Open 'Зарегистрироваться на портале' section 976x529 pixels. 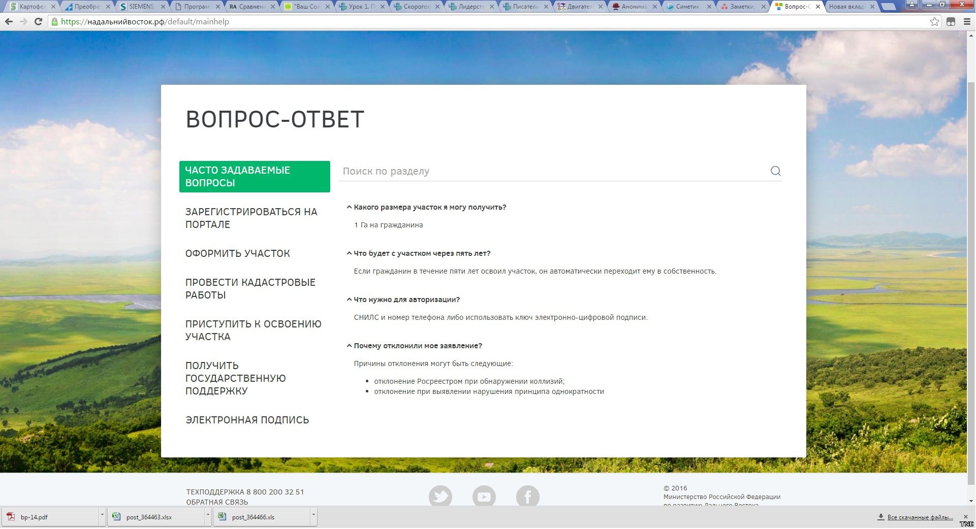click(x=251, y=218)
